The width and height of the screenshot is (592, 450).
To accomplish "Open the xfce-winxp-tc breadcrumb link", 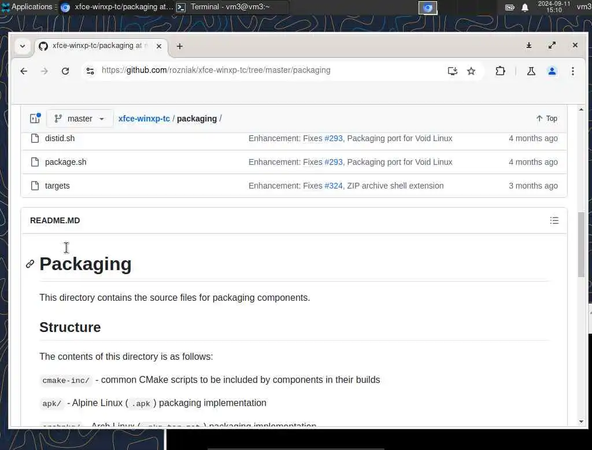I will (x=144, y=119).
